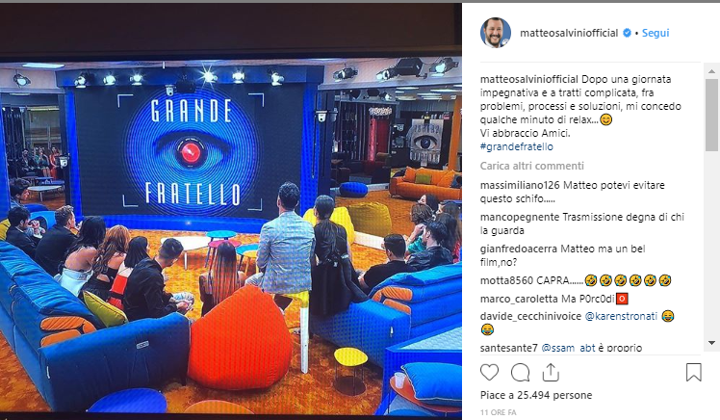
Task: Open the @karenstronati mention link
Action: [621, 316]
